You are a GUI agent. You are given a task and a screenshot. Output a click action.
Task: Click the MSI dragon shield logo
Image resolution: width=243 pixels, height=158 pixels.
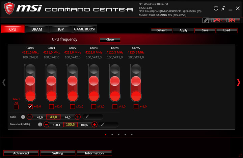(x=9, y=8)
